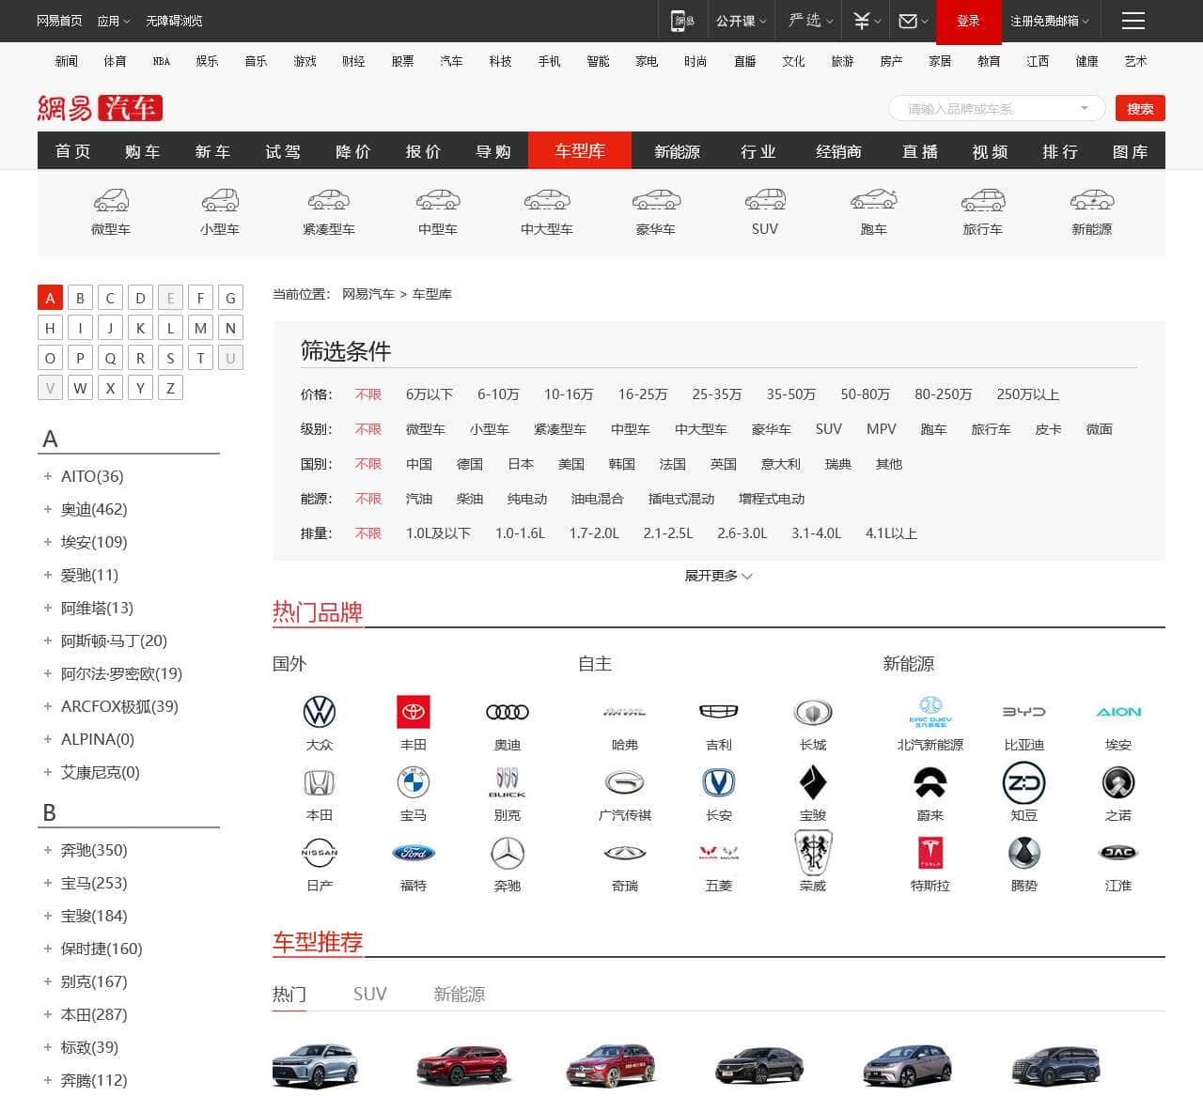Viewport: 1203px width, 1096px height.
Task: Filter price by 6万以下
Action: [430, 394]
